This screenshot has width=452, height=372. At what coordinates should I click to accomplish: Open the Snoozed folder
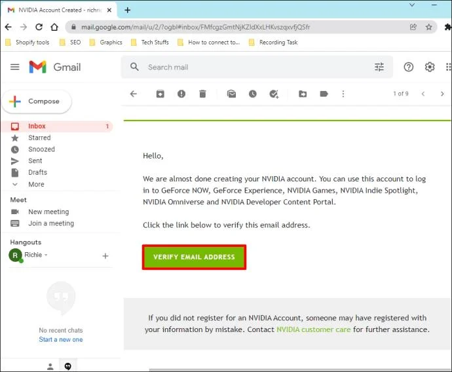click(41, 149)
